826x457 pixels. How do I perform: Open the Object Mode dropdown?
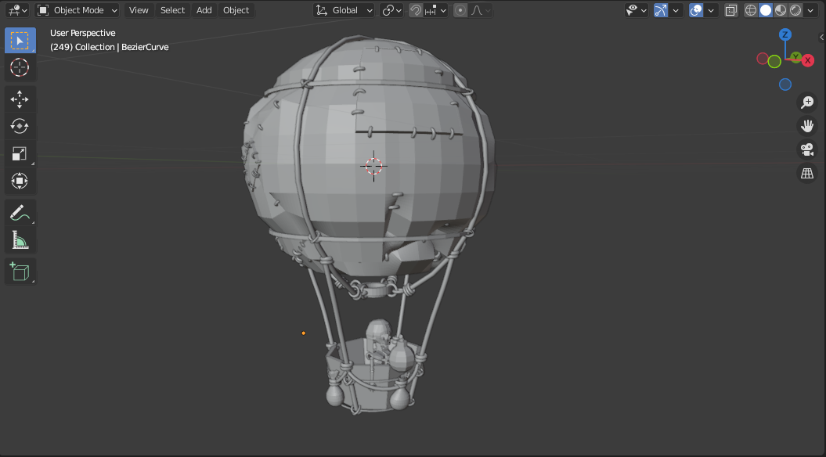pos(77,10)
